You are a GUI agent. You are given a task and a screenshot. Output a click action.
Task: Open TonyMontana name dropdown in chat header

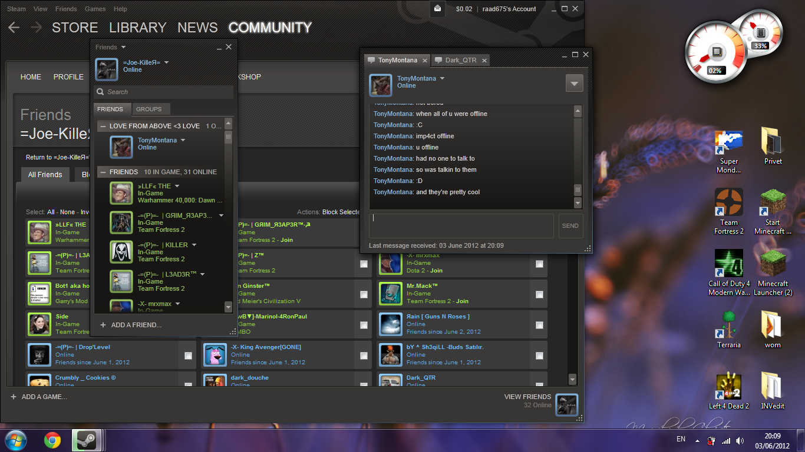pyautogui.click(x=442, y=78)
